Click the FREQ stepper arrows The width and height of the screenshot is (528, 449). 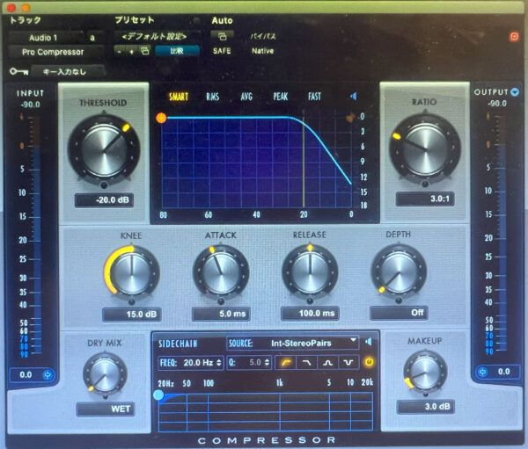coord(219,363)
